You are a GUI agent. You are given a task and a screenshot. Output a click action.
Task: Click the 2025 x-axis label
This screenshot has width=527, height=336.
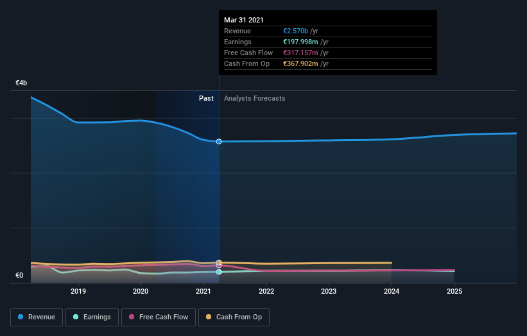(x=454, y=291)
